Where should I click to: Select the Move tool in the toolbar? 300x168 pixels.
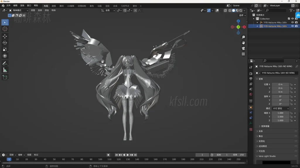5,36
